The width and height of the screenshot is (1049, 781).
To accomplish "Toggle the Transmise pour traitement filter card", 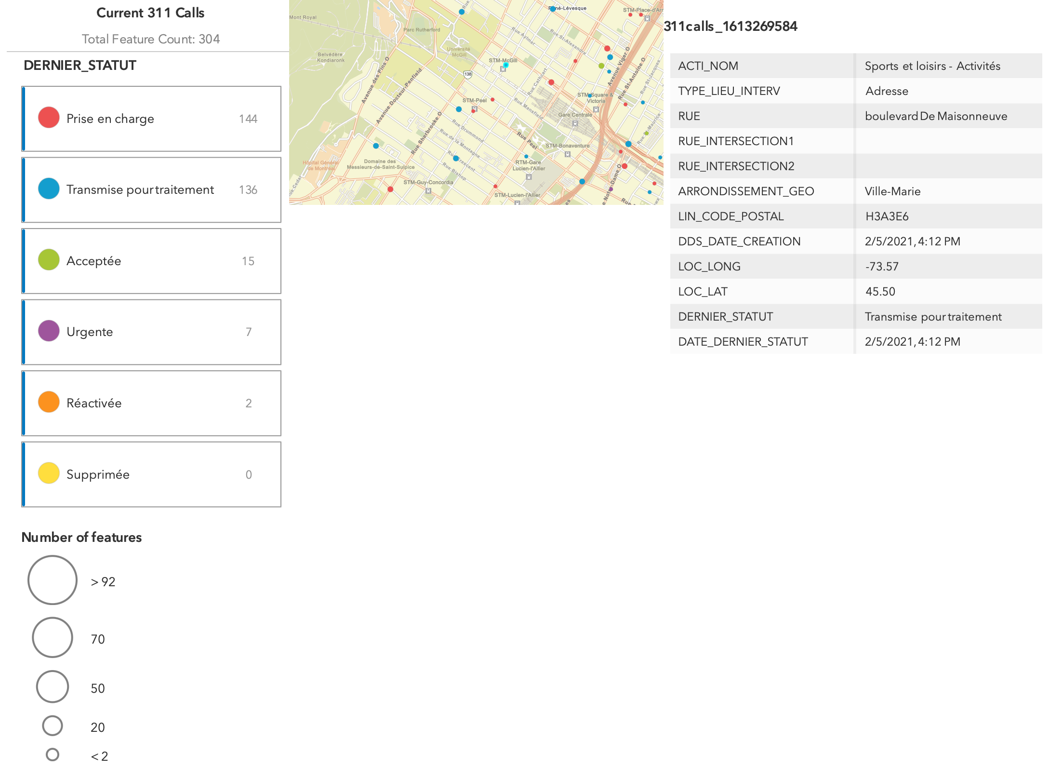I will point(151,189).
